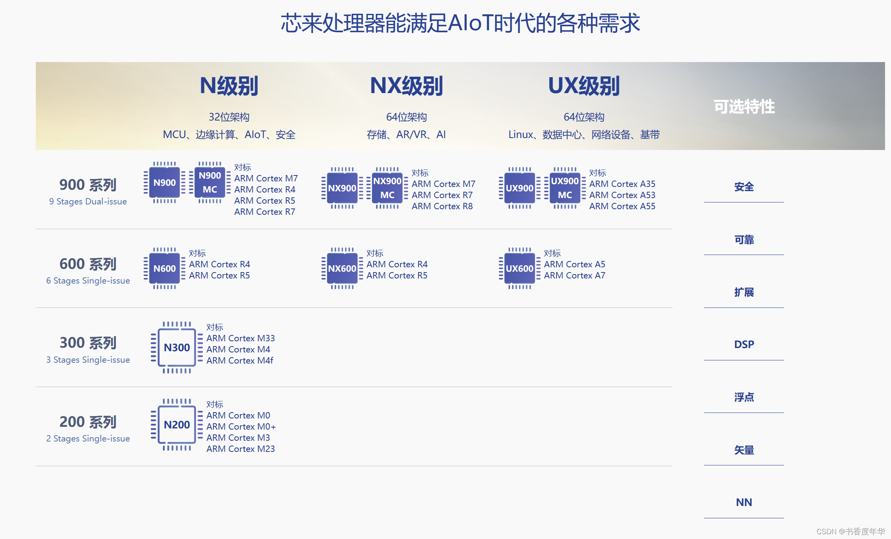Select the NX600 chip icon
Screen dimensions: 891x539
click(x=342, y=269)
